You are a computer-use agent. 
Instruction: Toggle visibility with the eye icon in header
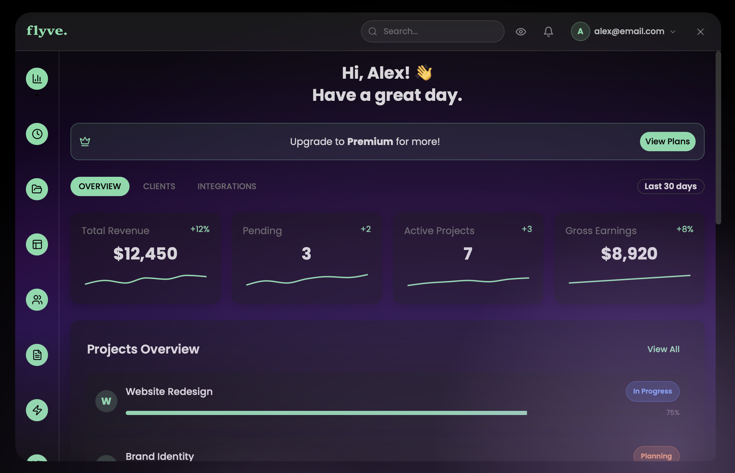(x=521, y=31)
